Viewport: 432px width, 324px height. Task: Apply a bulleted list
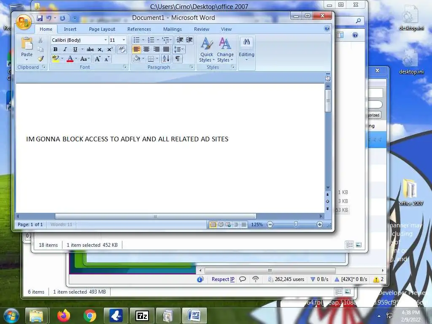coord(136,40)
